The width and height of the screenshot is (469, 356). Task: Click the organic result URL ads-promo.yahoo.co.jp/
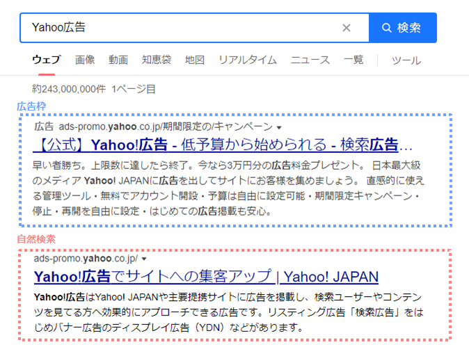pyautogui.click(x=86, y=258)
